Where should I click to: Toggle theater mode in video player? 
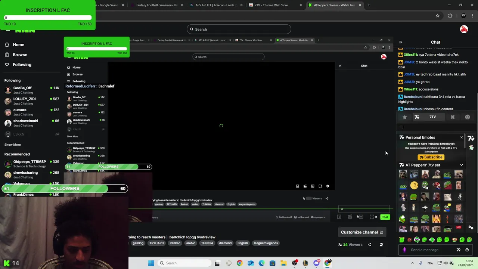pos(313,186)
